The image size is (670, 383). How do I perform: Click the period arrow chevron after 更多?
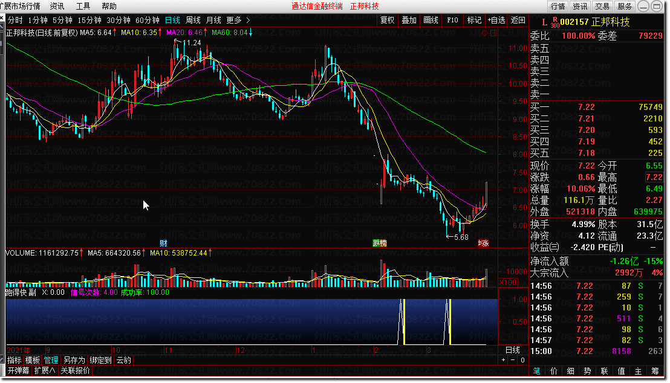coord(249,20)
